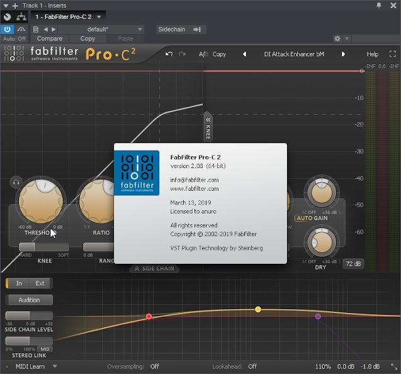Go to the next plugin preset

coord(343,54)
